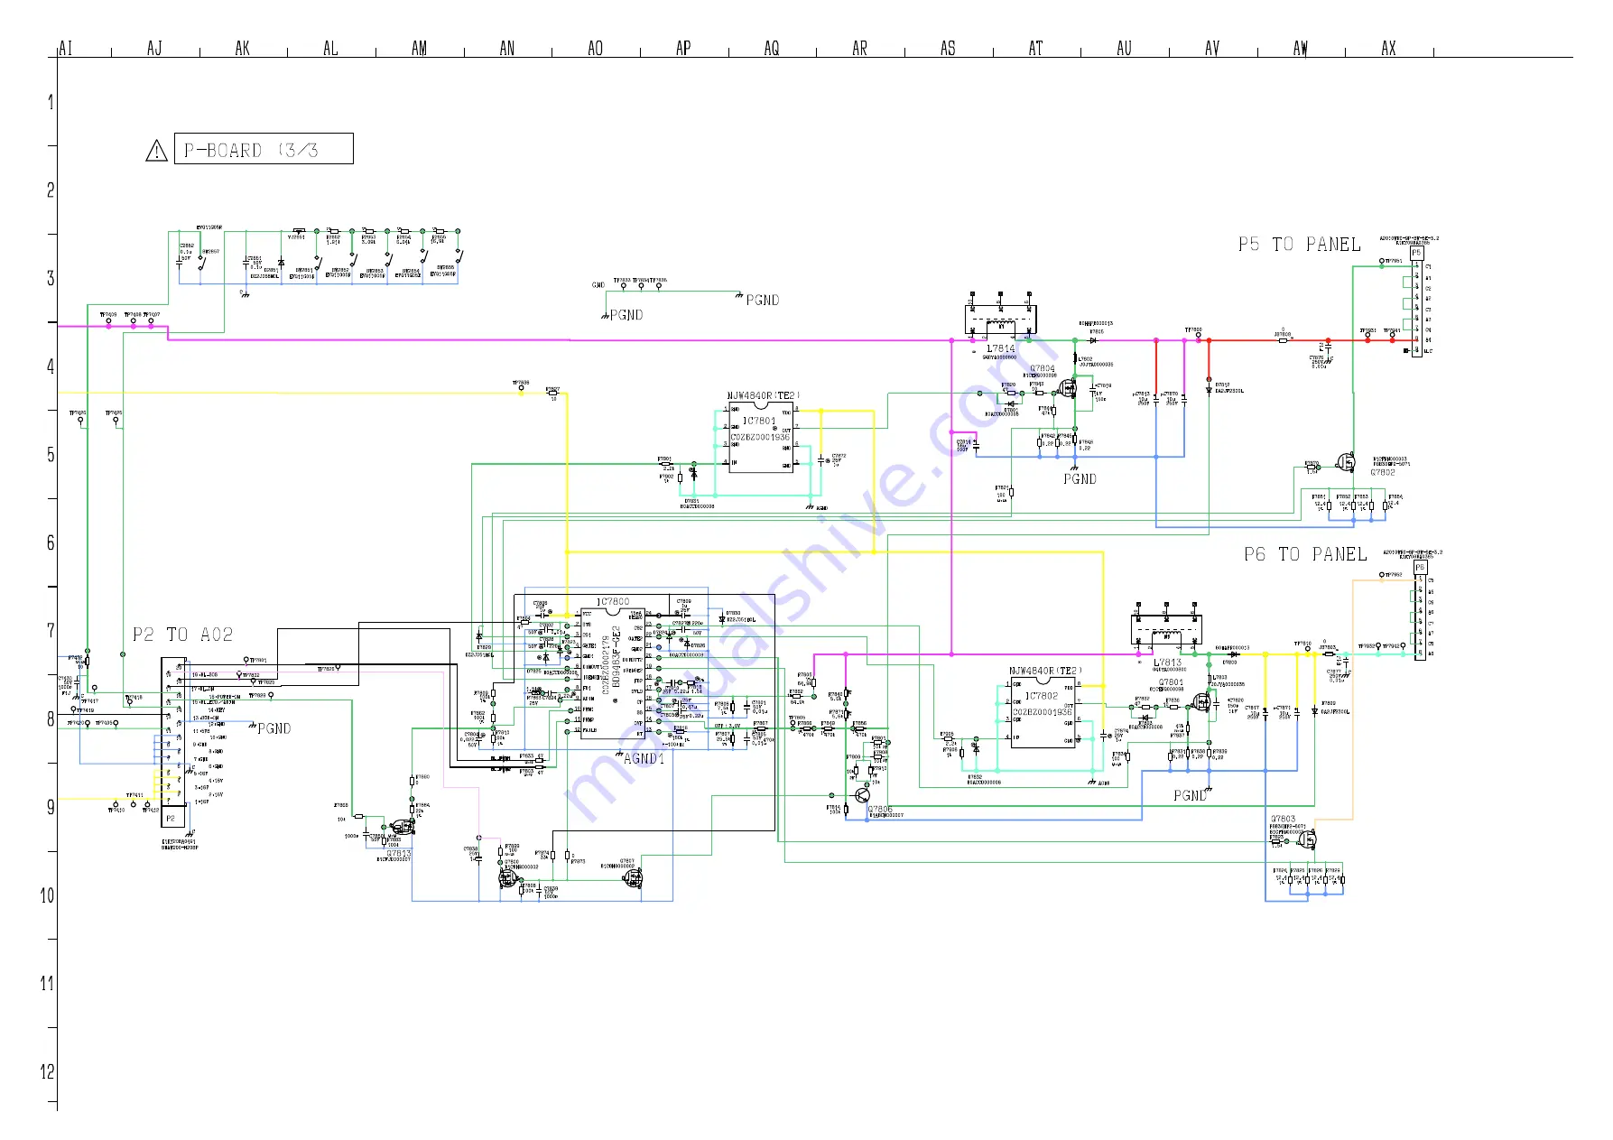This screenshot has width=1613, height=1140.
Task: Click column header 'AX'
Action: [1389, 48]
